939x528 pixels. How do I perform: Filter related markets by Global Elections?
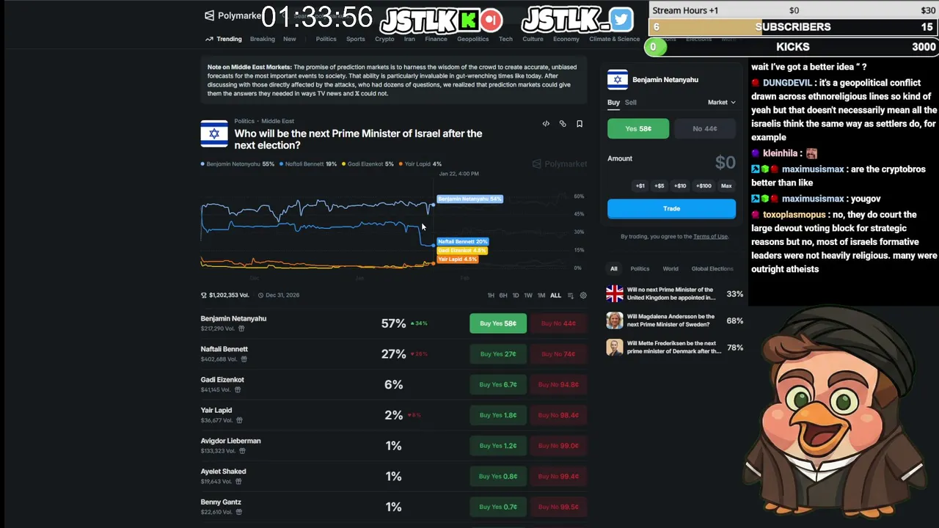[712, 268]
